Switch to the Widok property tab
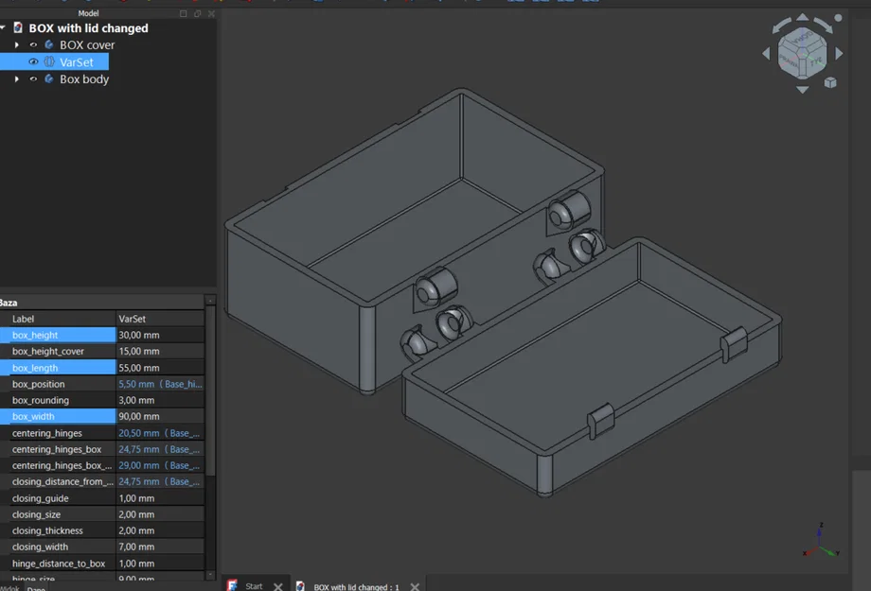 [x=10, y=588]
